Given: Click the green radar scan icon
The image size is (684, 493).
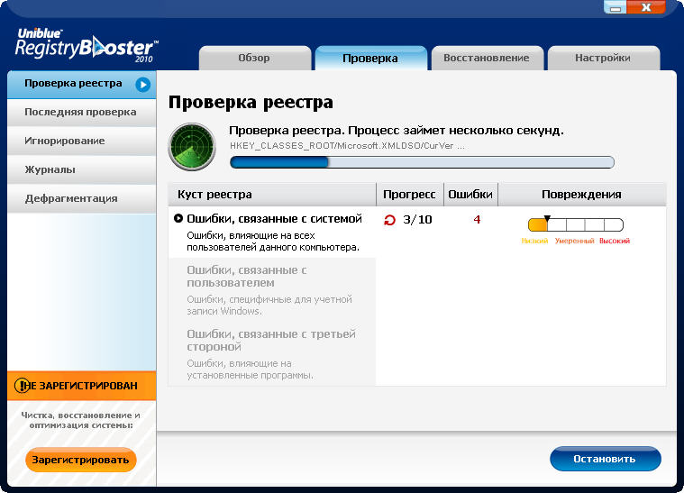Looking at the screenshot, I should click(192, 147).
